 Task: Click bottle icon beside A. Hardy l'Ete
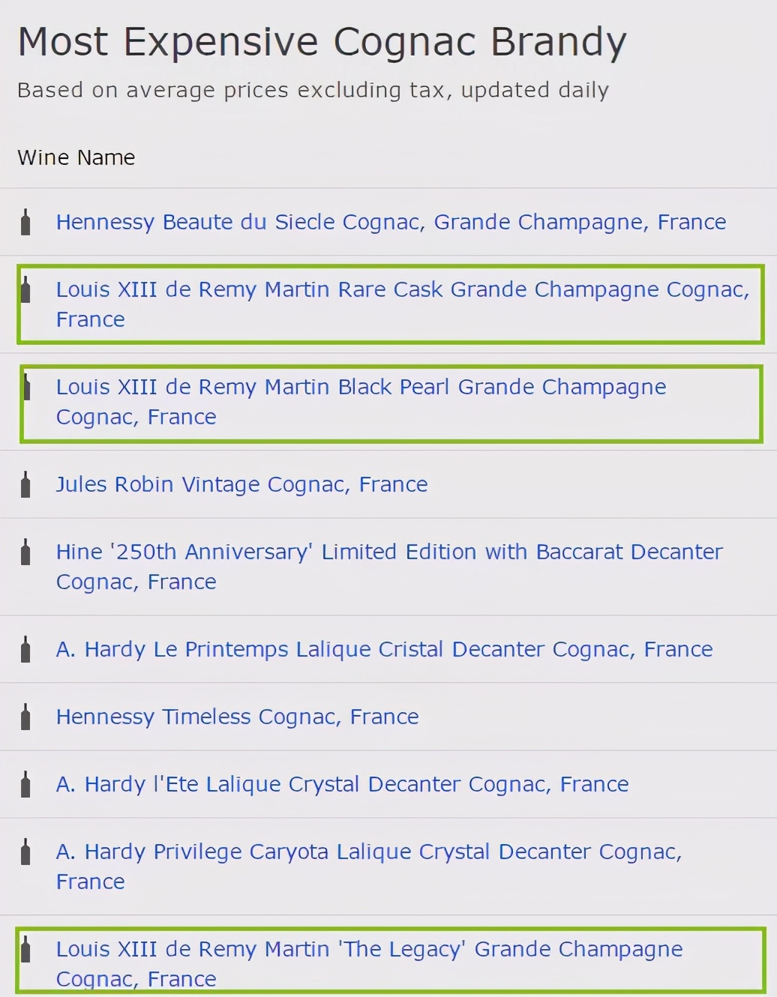click(x=25, y=784)
